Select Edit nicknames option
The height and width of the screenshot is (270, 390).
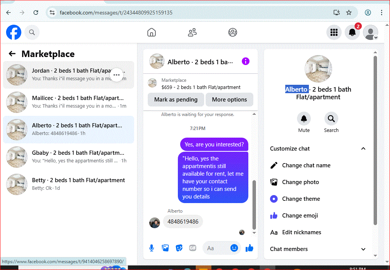tap(317, 232)
